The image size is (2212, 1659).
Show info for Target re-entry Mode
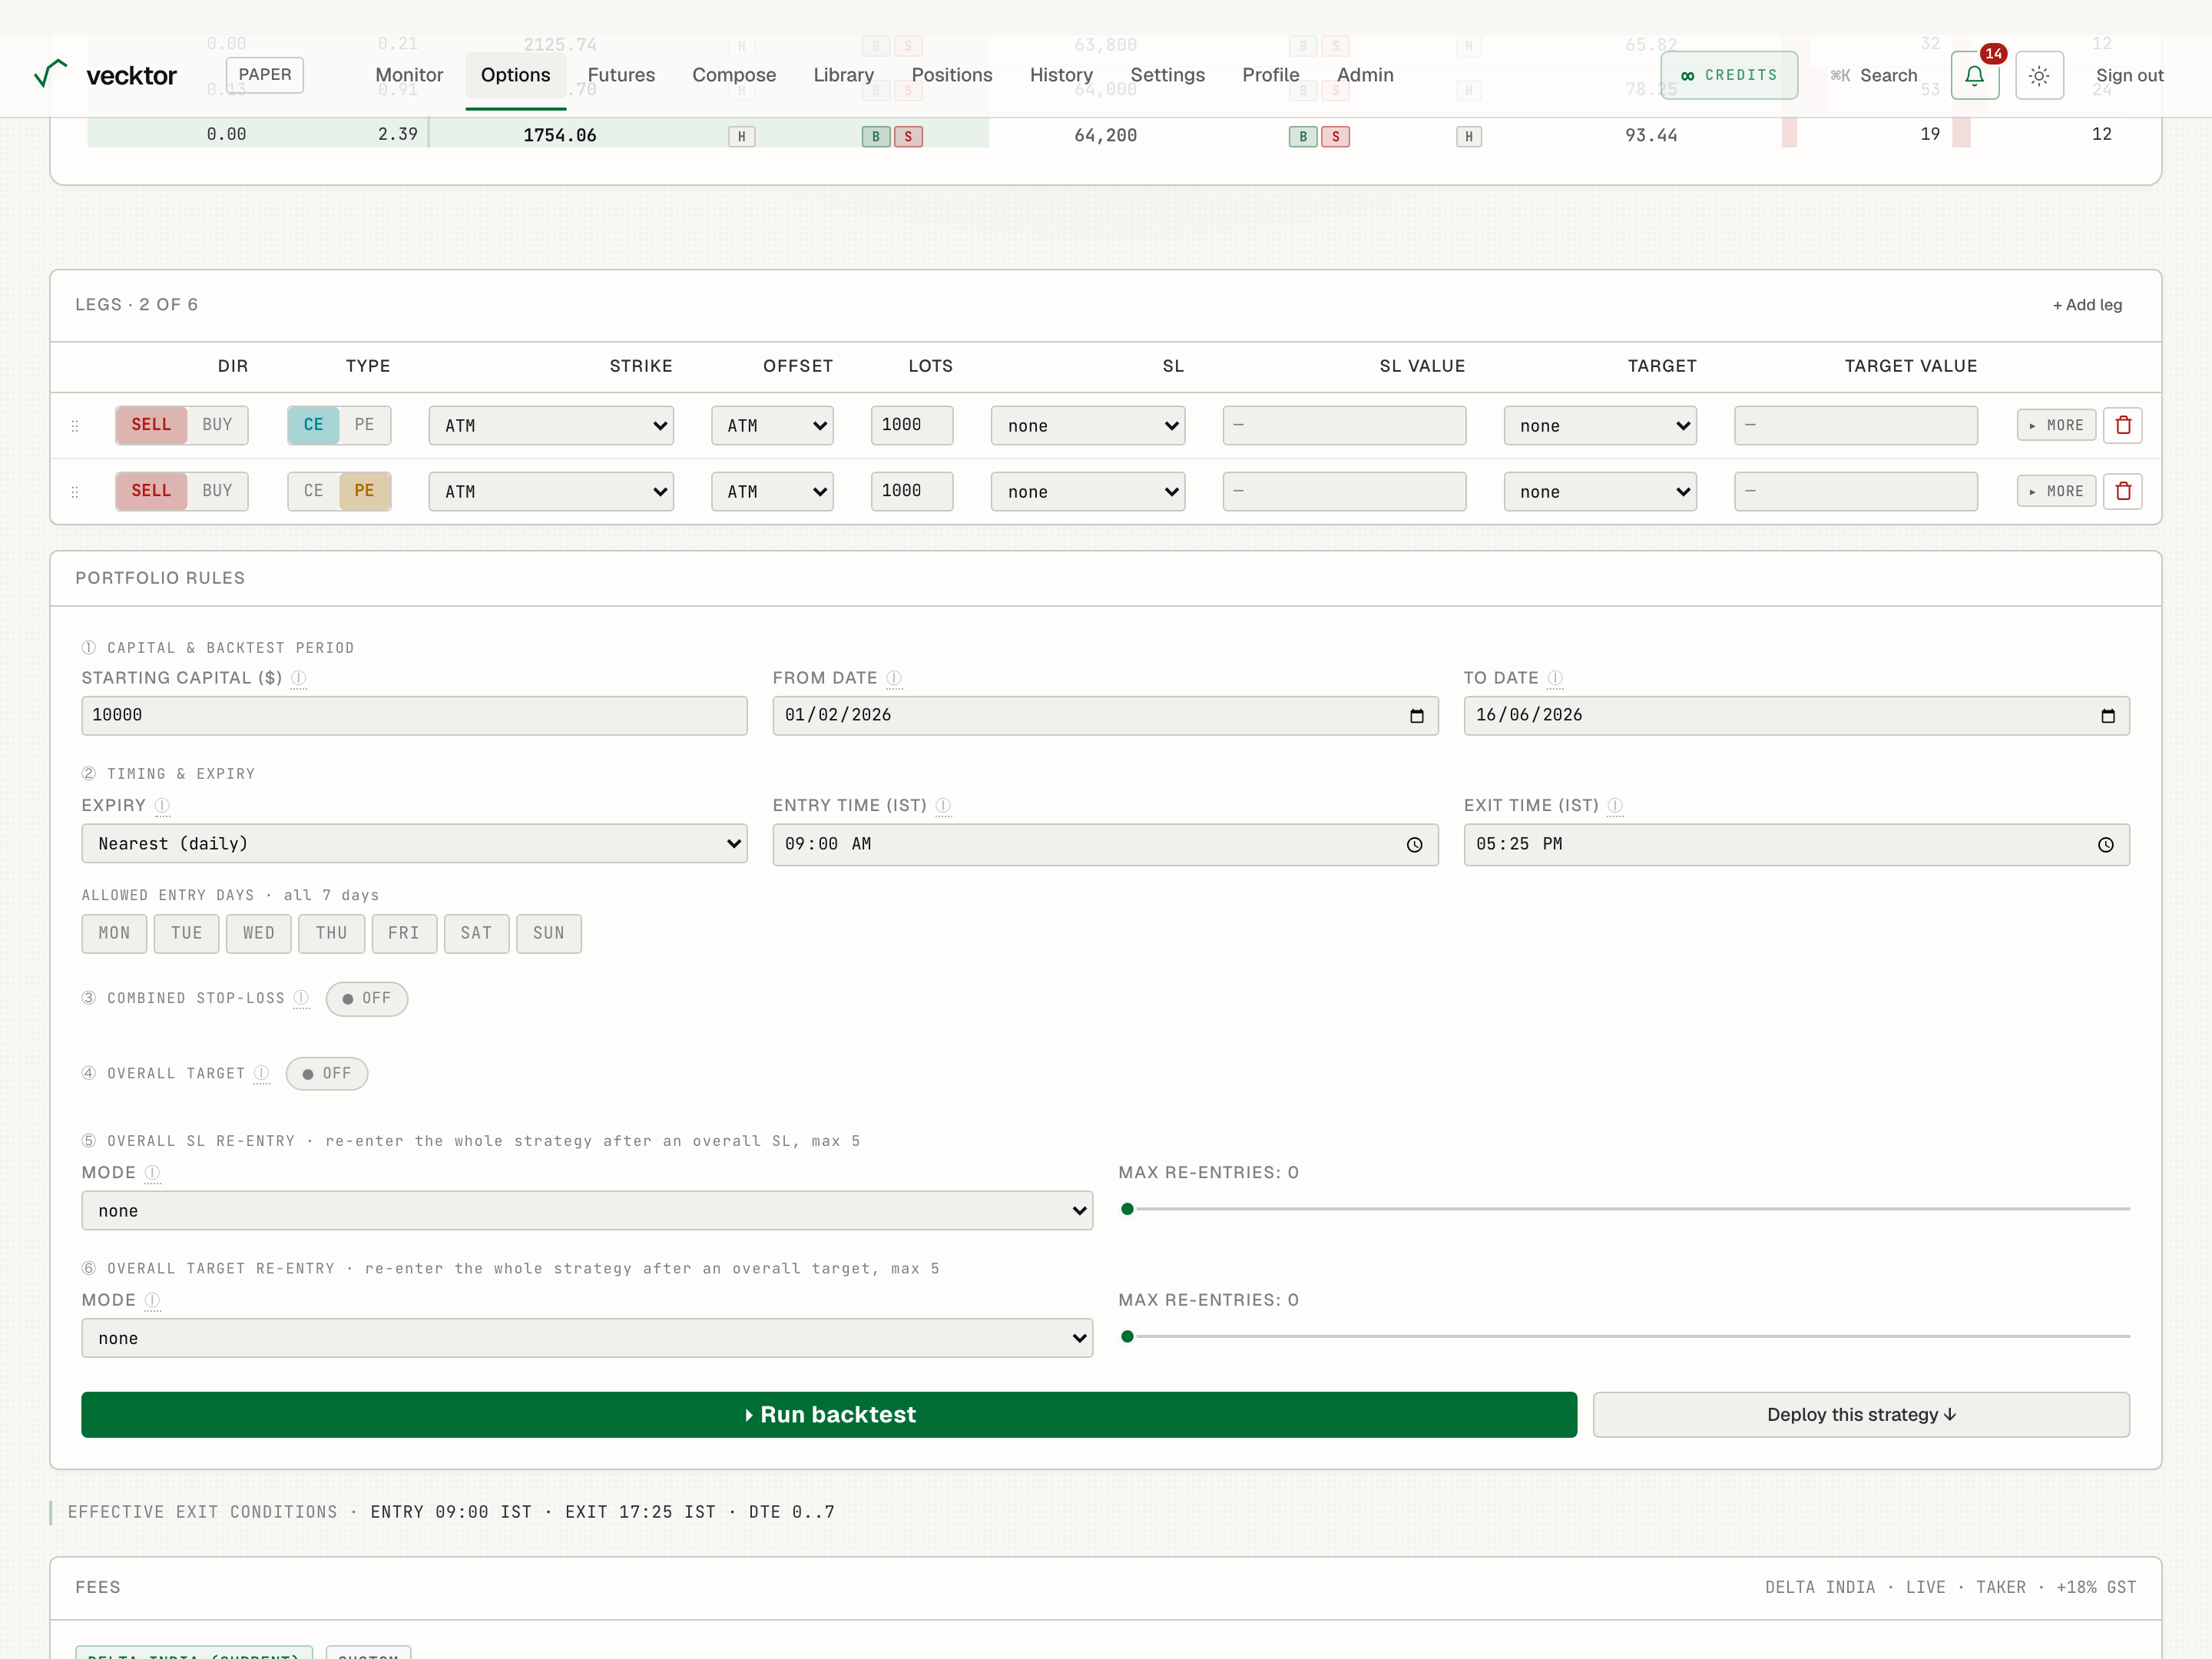(x=152, y=1300)
